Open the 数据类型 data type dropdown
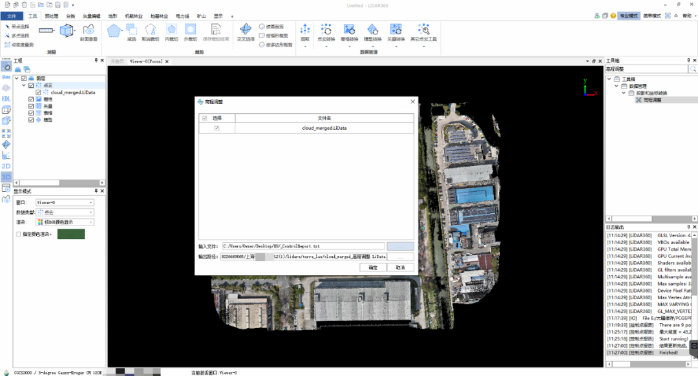The height and width of the screenshot is (376, 698). [65, 213]
